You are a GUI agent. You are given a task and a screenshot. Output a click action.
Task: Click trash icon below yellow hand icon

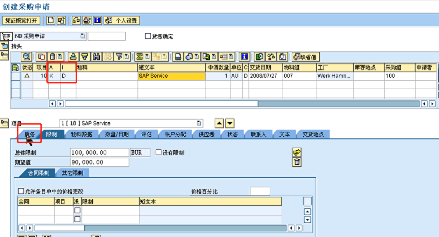tap(297, 162)
